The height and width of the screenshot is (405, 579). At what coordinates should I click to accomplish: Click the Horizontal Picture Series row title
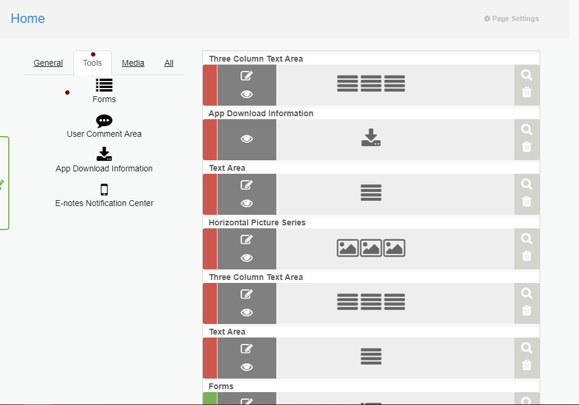[257, 222]
